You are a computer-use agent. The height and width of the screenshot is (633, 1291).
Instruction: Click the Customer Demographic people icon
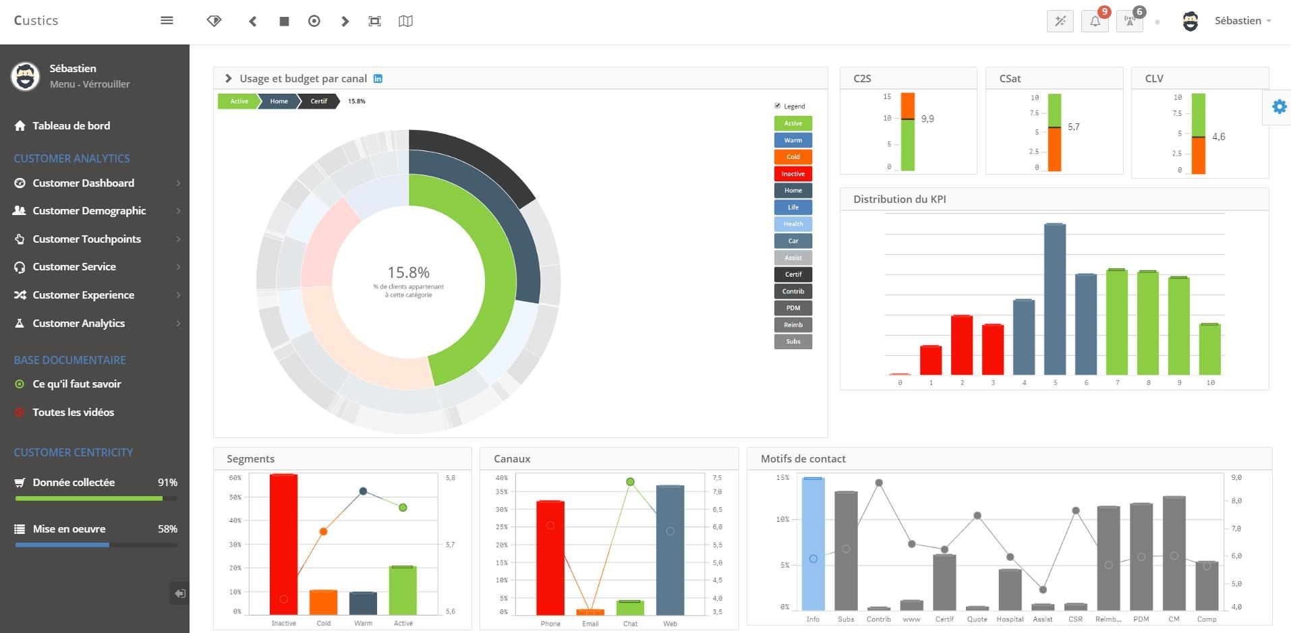click(x=20, y=210)
